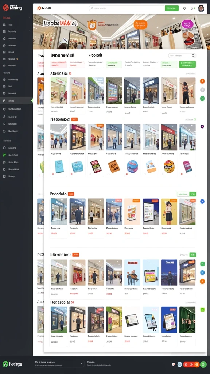Viewport: 210px width, 374px height.
Task: Select the highlighted active sidebar menu item
Action: (x=16, y=101)
